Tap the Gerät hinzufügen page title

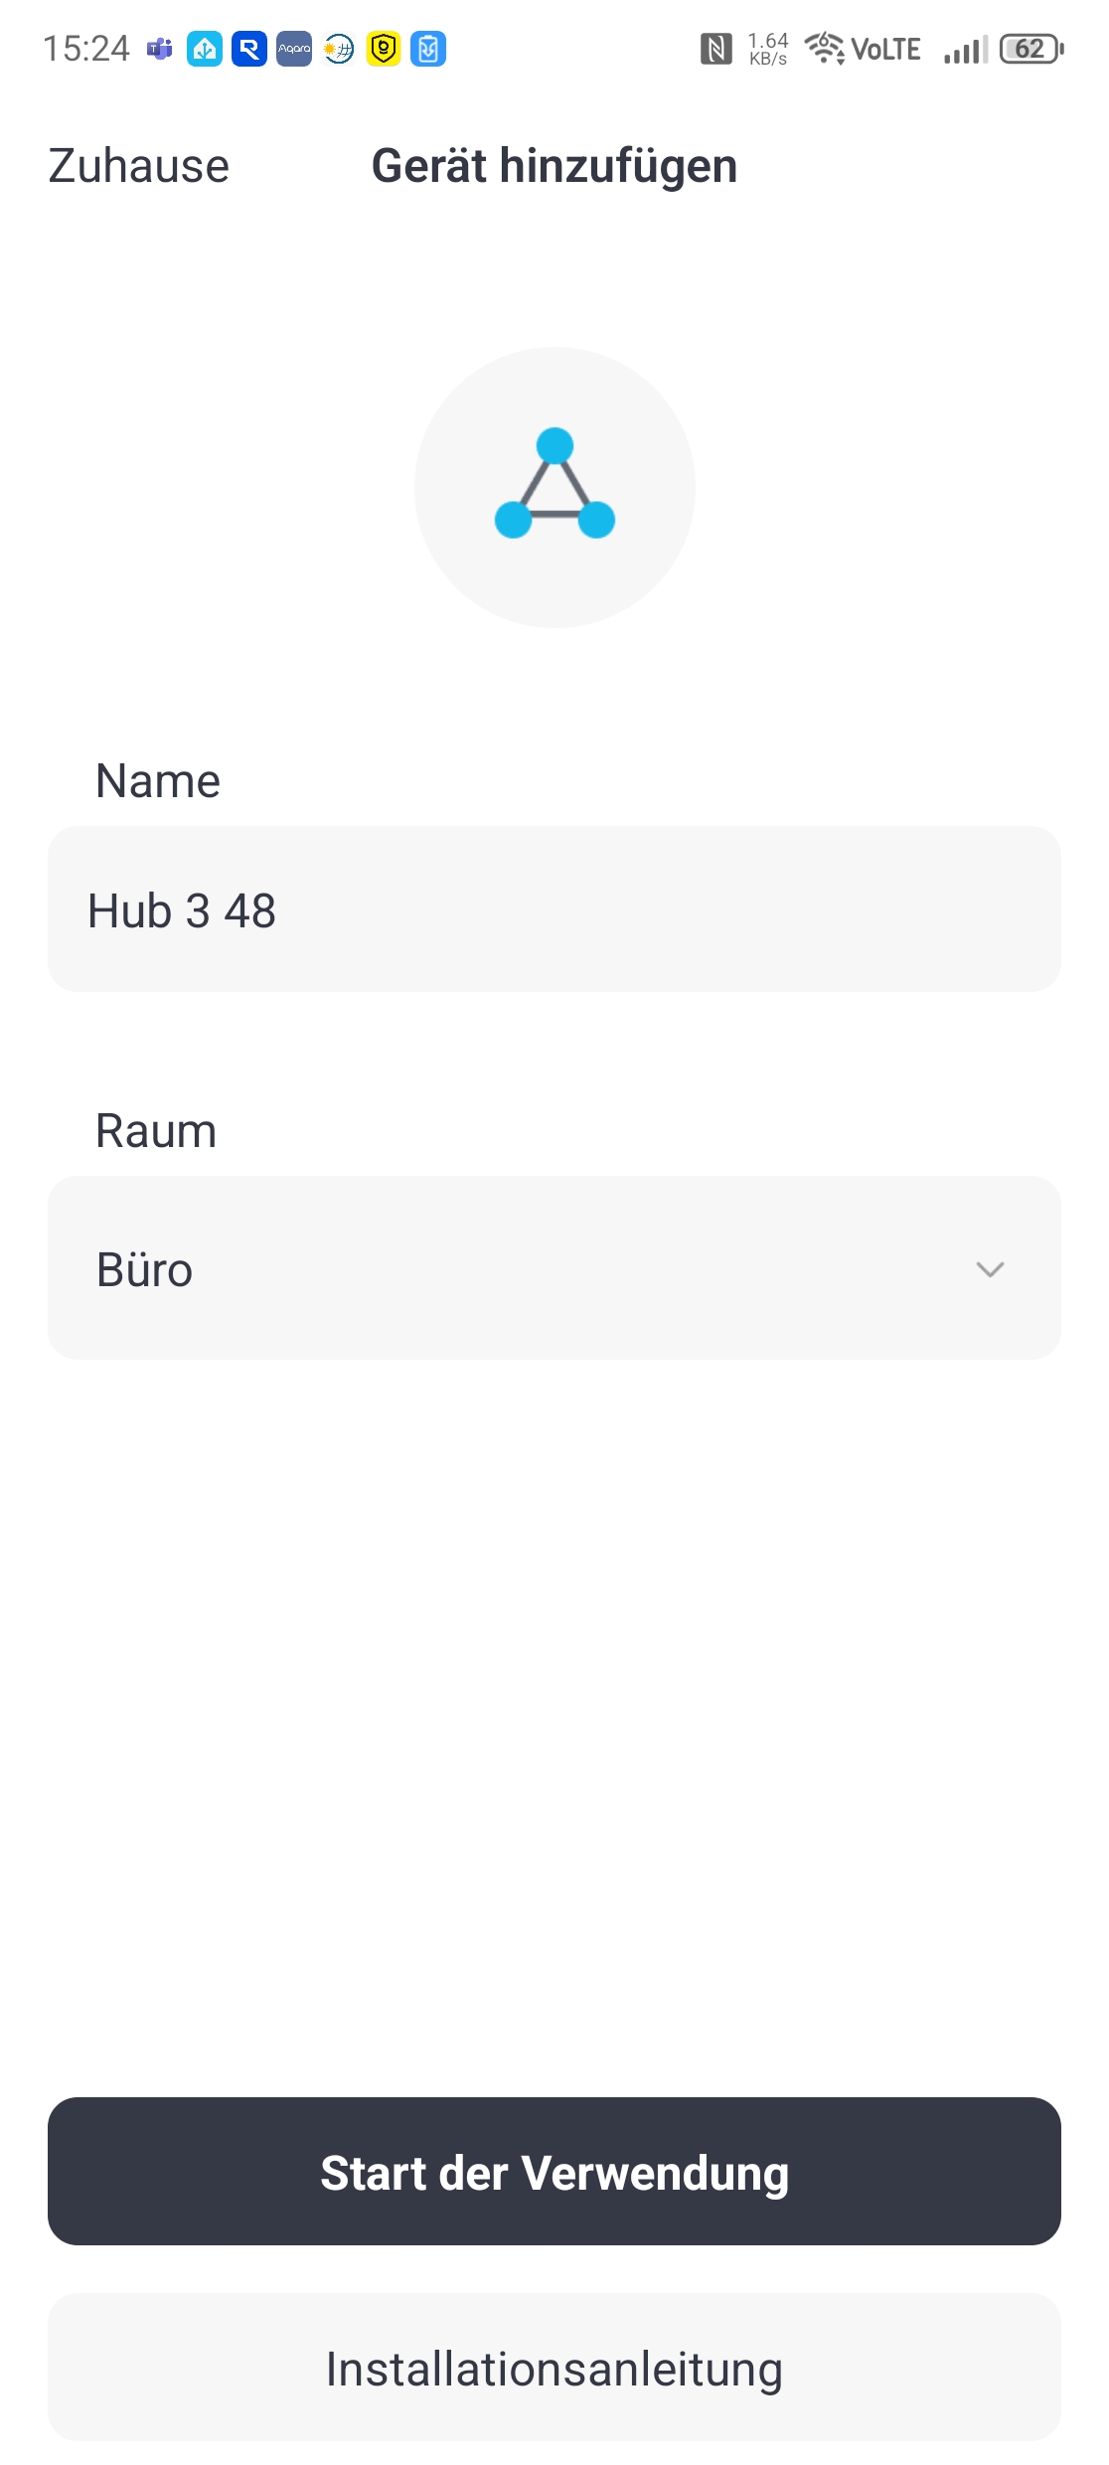[x=554, y=166]
